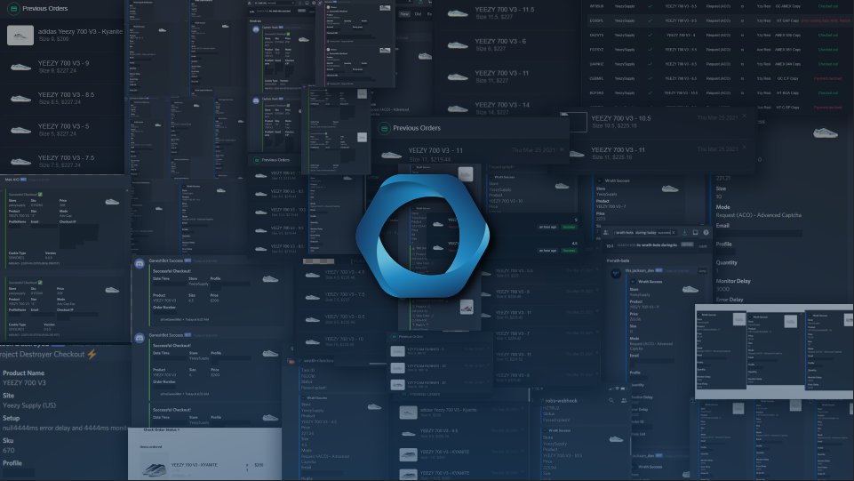Image resolution: width=854 pixels, height=481 pixels.
Task: Click the AMEX 006 Copy profile cell in the table
Action: [788, 35]
